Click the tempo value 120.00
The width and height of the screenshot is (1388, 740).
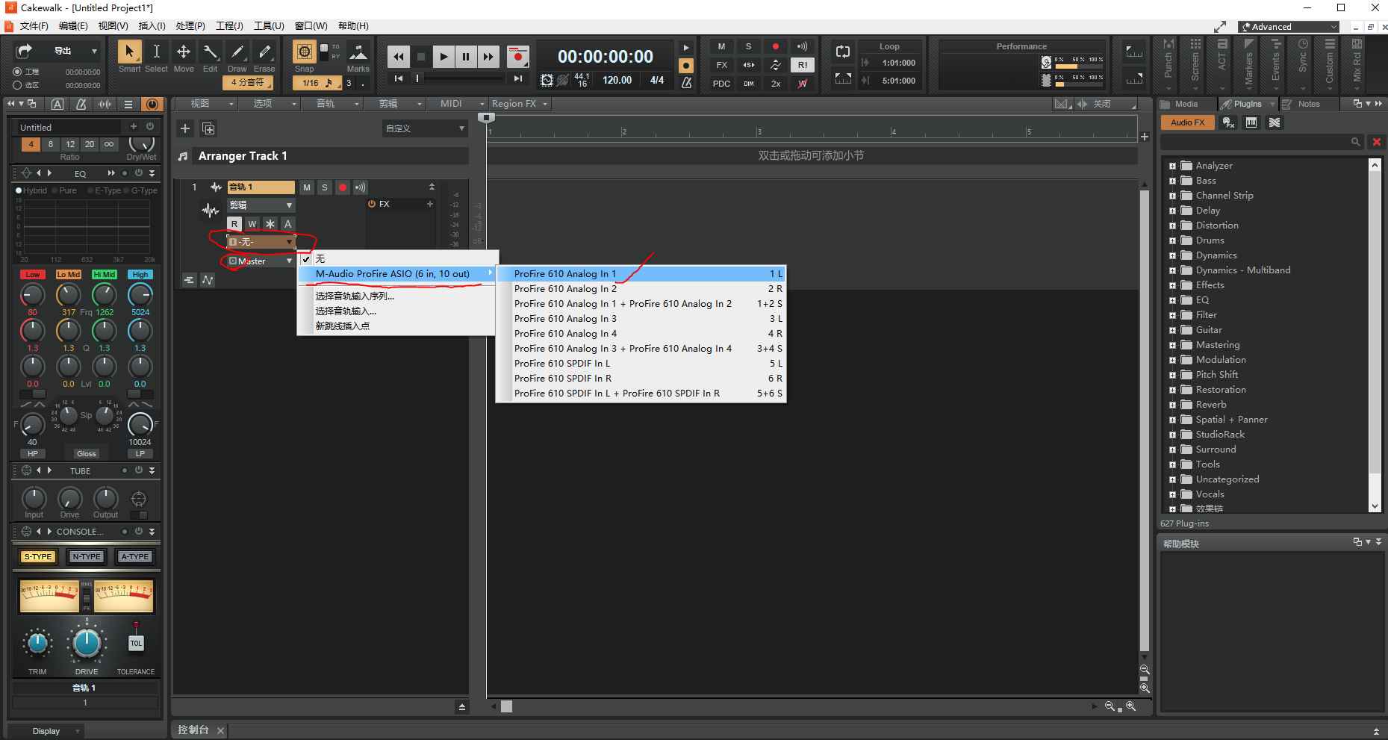617,80
